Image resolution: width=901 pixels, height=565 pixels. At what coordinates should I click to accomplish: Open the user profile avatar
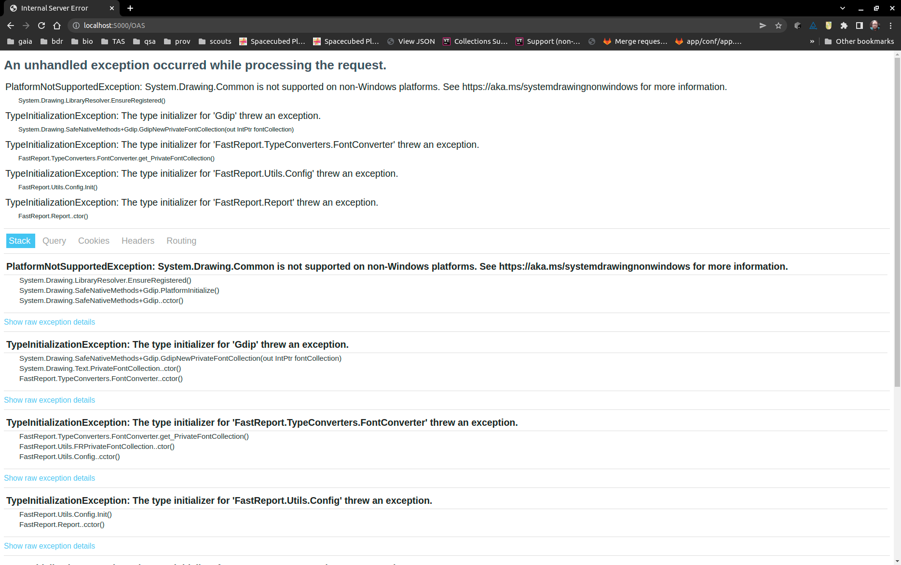[875, 26]
